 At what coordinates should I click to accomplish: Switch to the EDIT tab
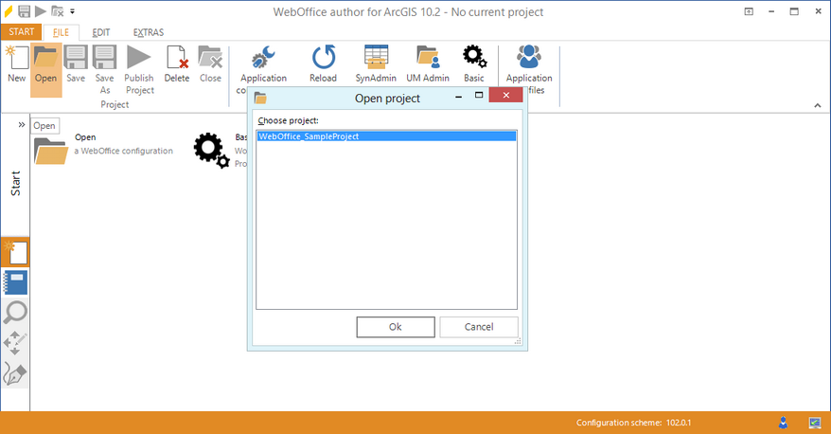click(x=100, y=32)
